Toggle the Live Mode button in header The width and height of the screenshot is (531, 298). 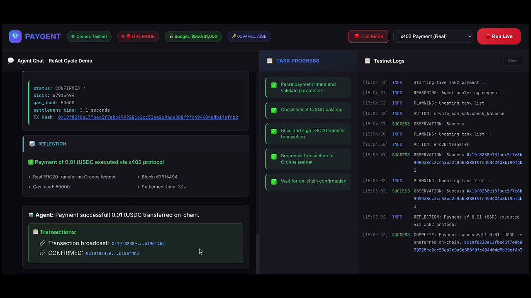(x=369, y=36)
